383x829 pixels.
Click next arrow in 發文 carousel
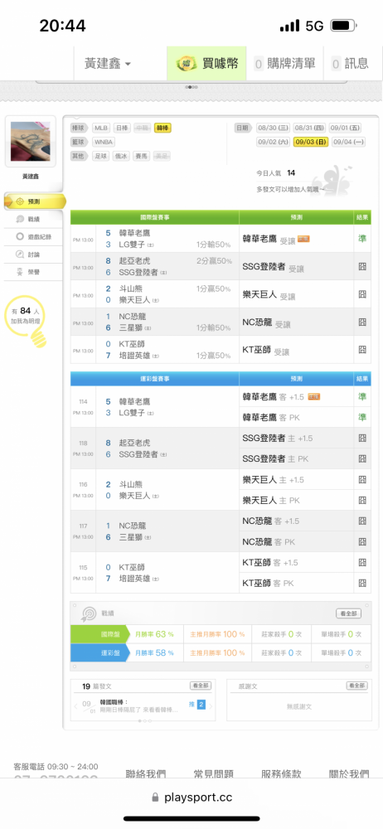(211, 704)
